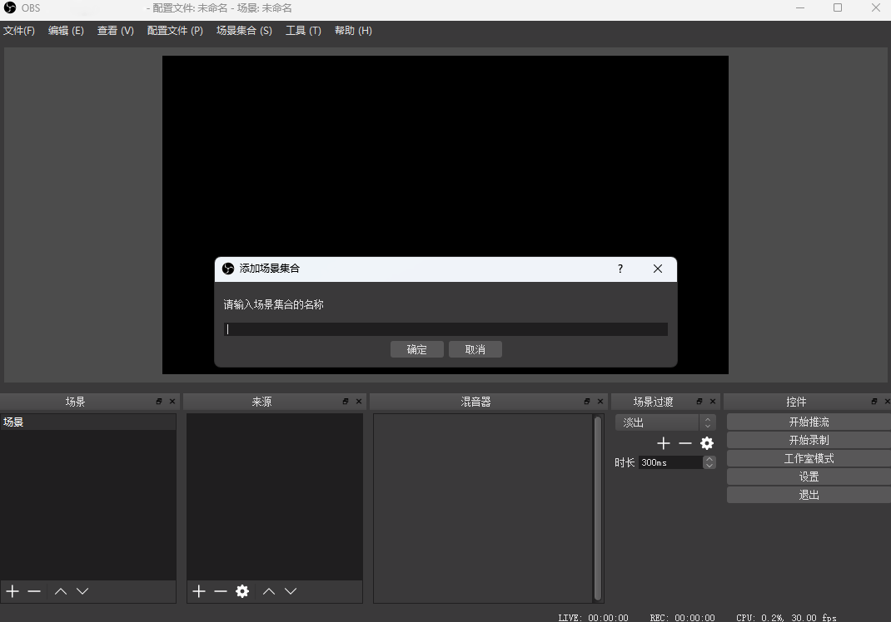Remove a transition with the - icon
The height and width of the screenshot is (622, 891).
tap(684, 443)
